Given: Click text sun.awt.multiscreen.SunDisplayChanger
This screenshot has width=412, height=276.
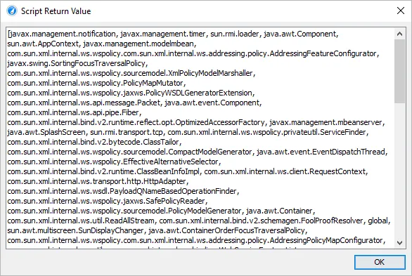Looking at the screenshot, I should [75, 230].
